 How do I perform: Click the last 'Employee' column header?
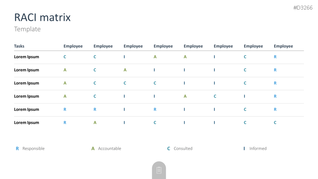tap(283, 46)
